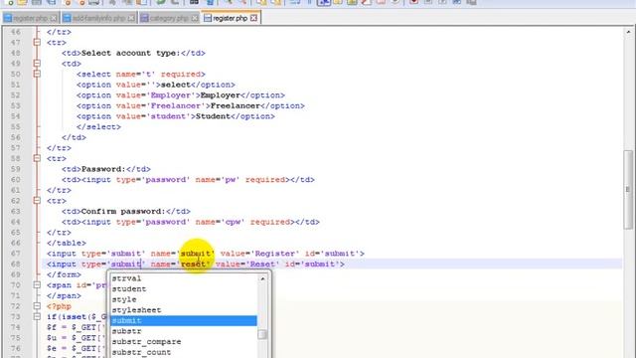Viewport: 636px width, 358px height.
Task: Collapse the span fold marker on line 70
Action: click(x=37, y=285)
